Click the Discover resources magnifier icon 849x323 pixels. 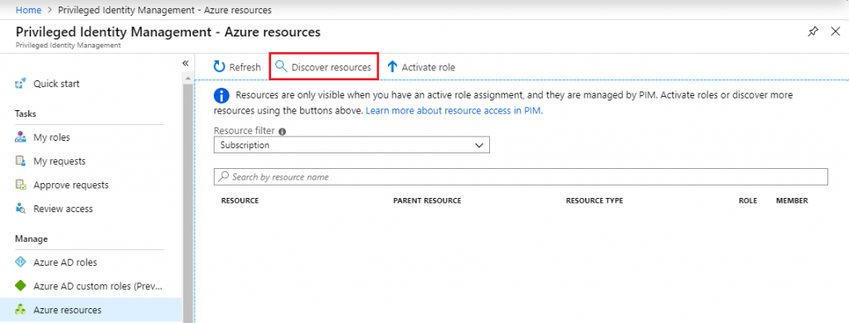280,66
